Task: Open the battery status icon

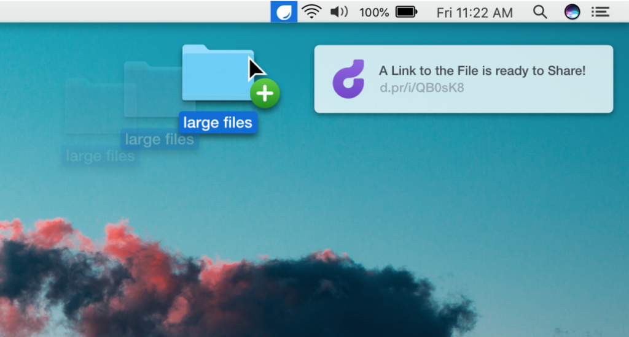Action: [x=407, y=12]
